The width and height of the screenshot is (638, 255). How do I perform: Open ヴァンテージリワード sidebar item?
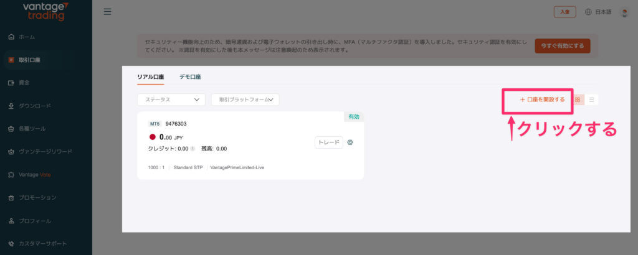(x=46, y=152)
